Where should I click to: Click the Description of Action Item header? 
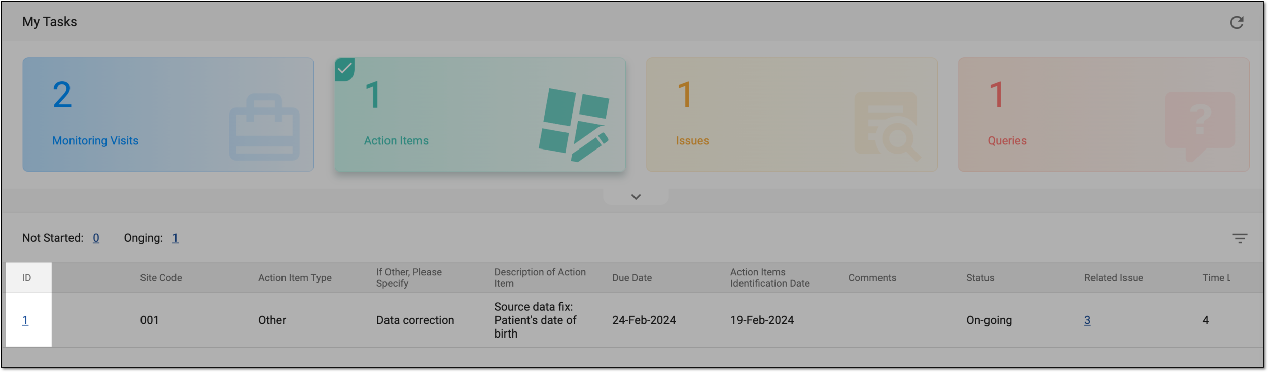coord(540,278)
